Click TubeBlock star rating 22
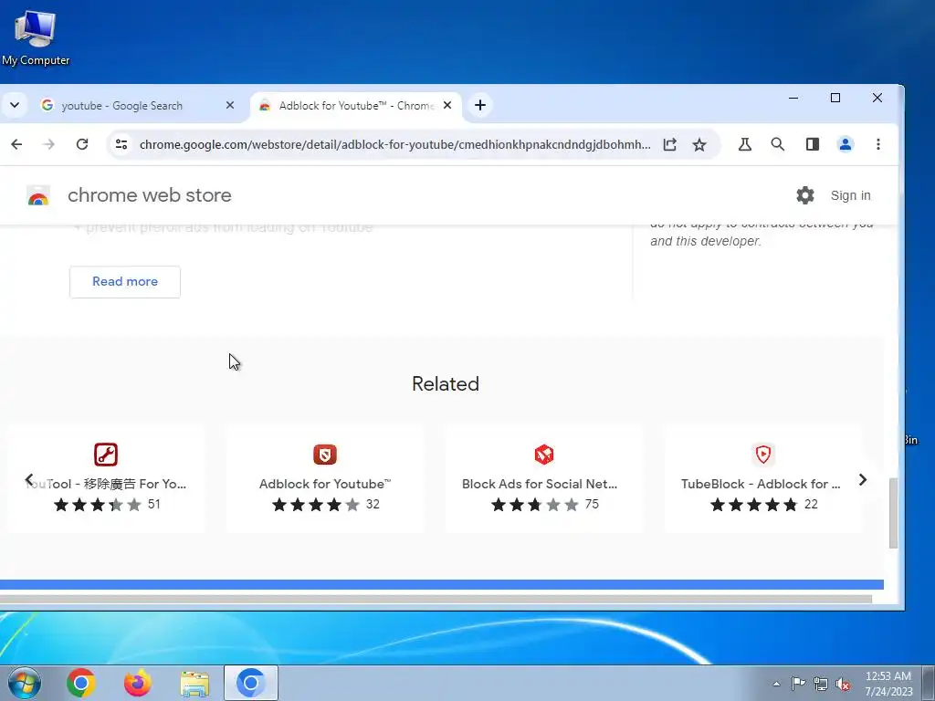Screen dimensions: 935x701 coord(763,505)
